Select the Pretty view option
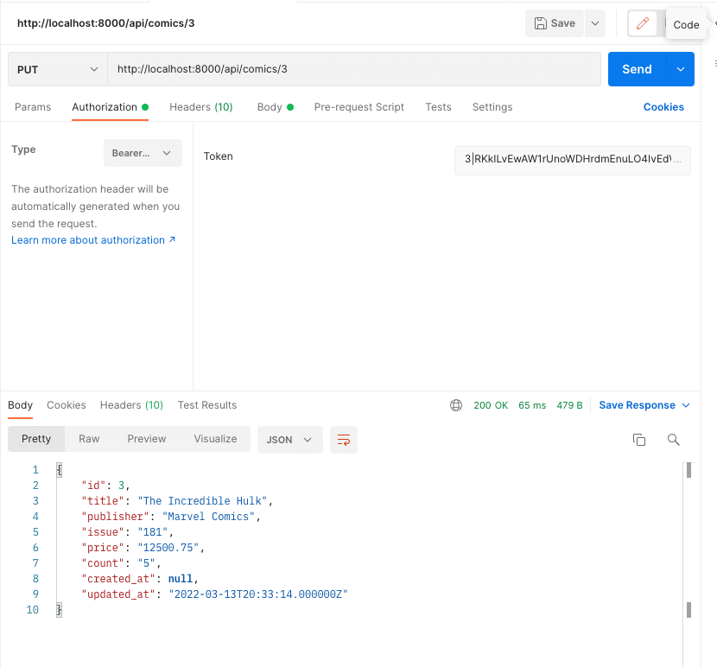The image size is (717, 667). [x=36, y=439]
